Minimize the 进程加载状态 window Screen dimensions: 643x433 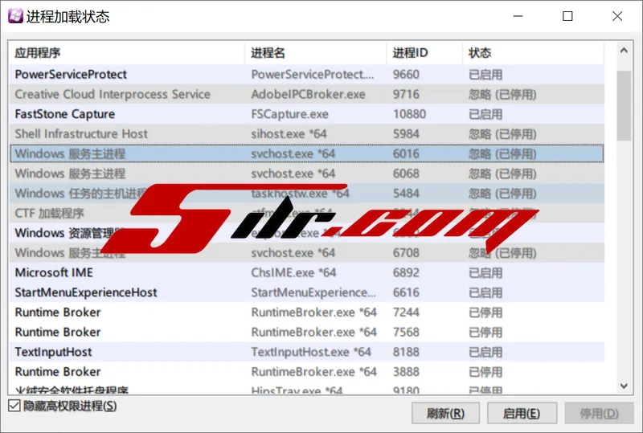tap(518, 16)
